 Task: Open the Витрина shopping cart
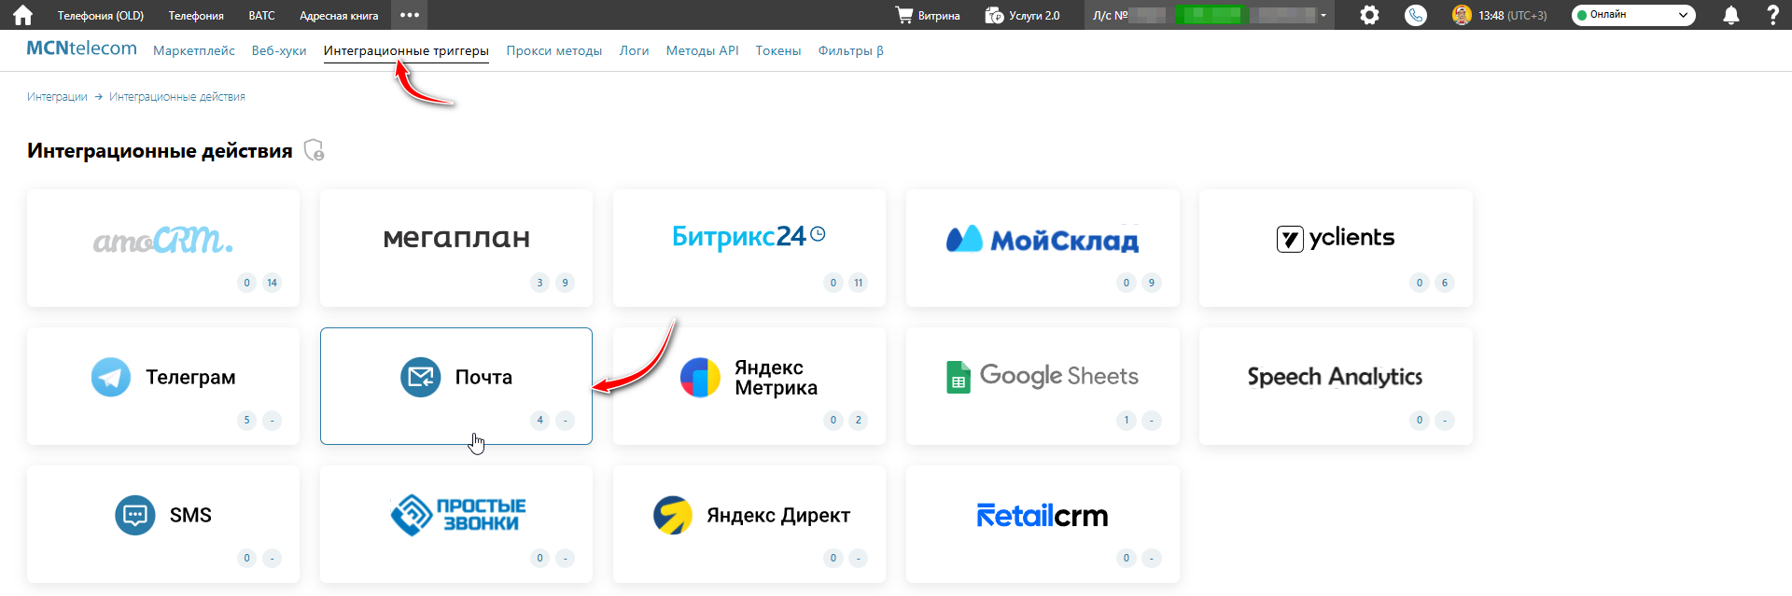[928, 15]
